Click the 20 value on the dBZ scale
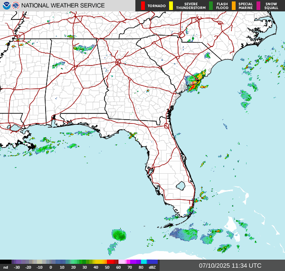Image resolution: width=285 pixels, height=271 pixels. pyautogui.click(x=73, y=267)
